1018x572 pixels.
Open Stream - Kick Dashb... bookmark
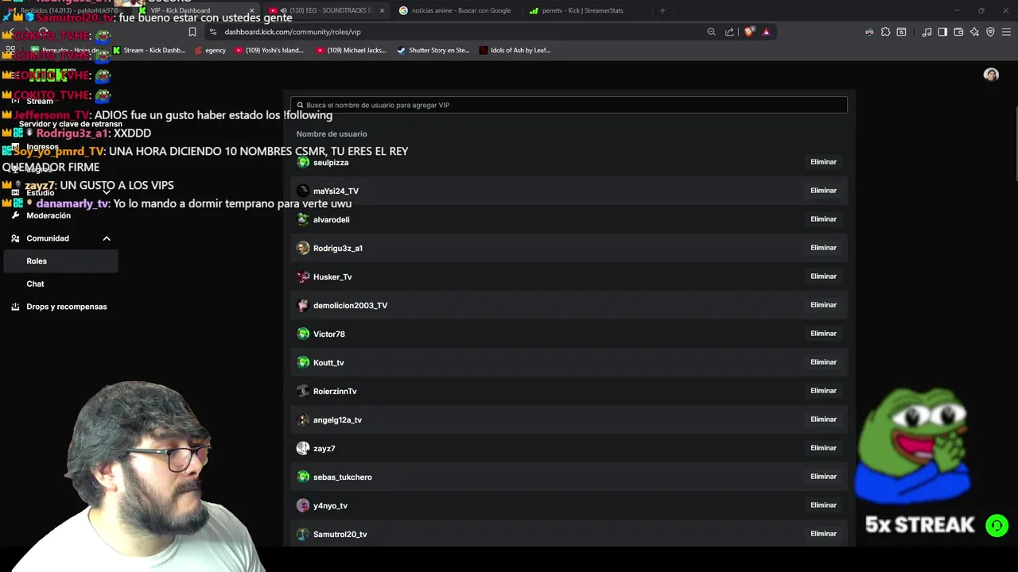click(149, 50)
